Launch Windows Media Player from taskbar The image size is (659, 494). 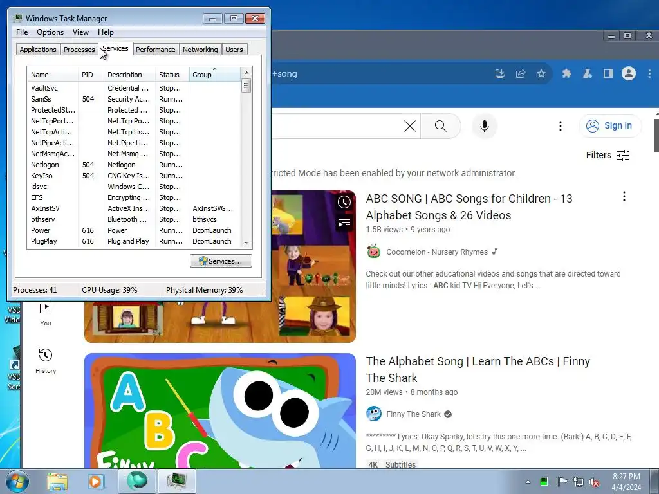coord(95,482)
